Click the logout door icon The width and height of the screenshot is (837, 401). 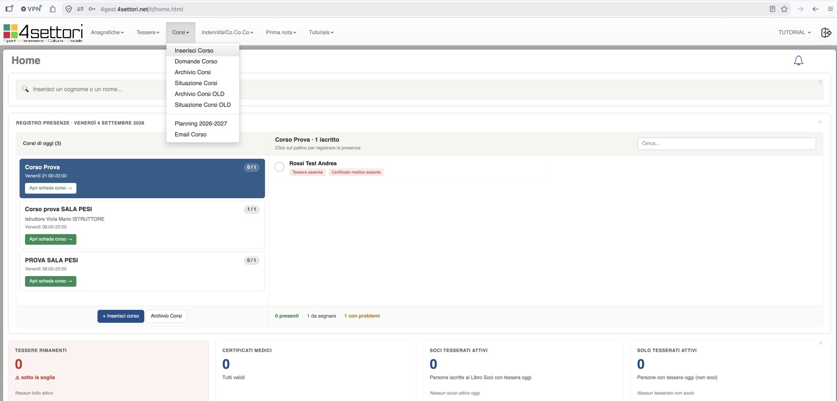click(826, 32)
